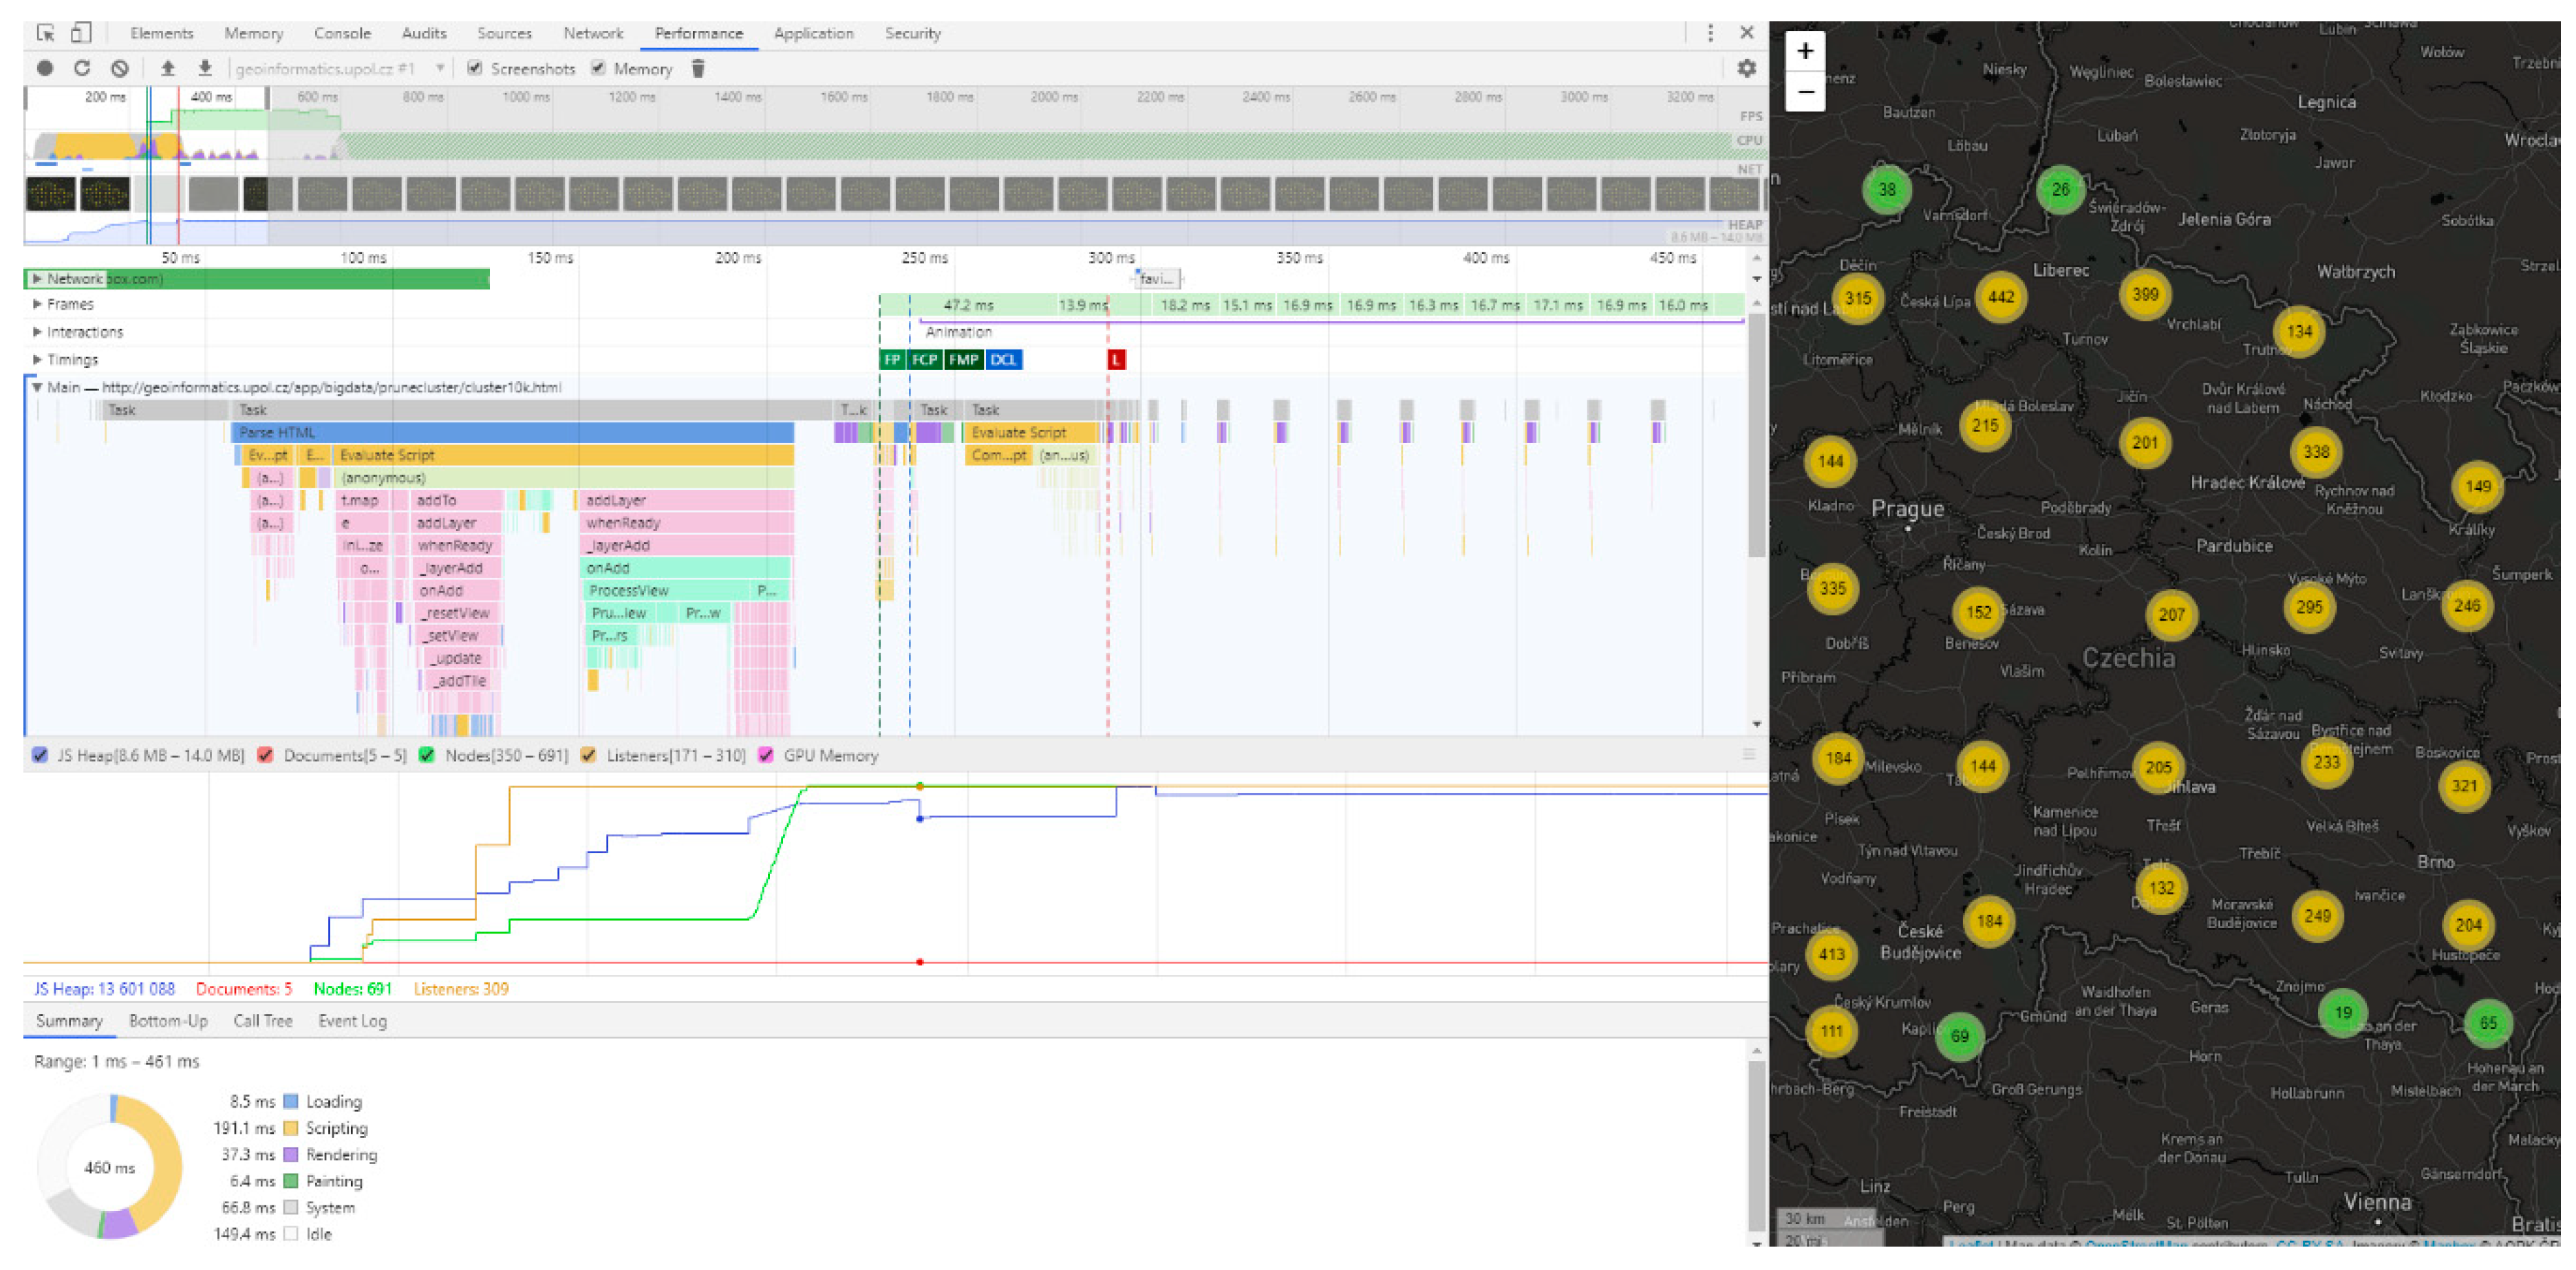Open the Audits tab

coord(424,33)
